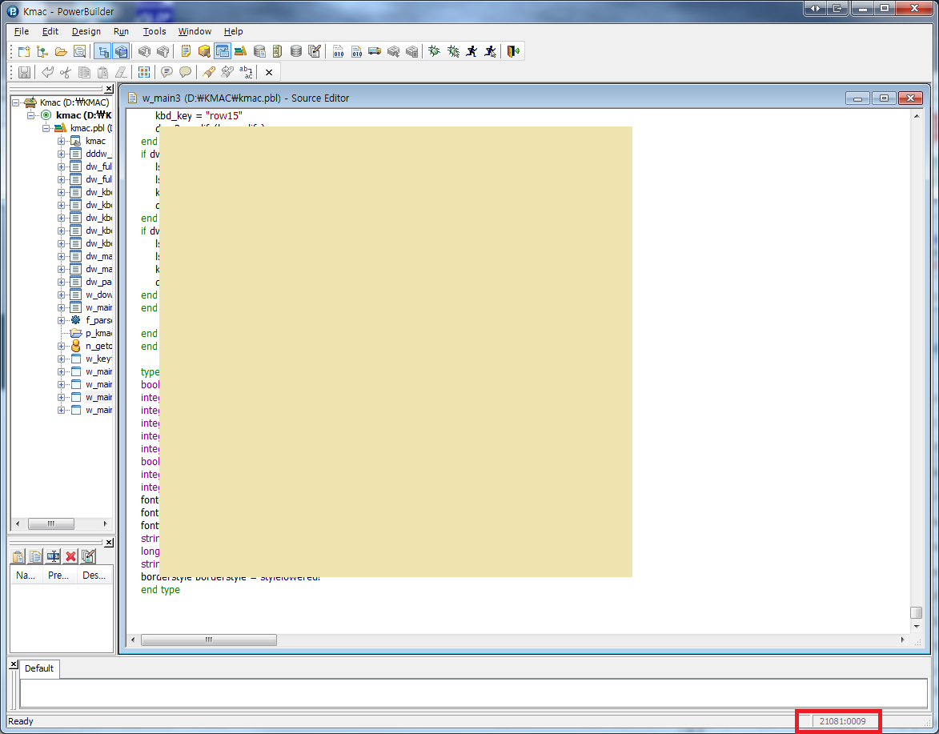Open the Tools menu
This screenshot has height=734, width=939.
[154, 31]
